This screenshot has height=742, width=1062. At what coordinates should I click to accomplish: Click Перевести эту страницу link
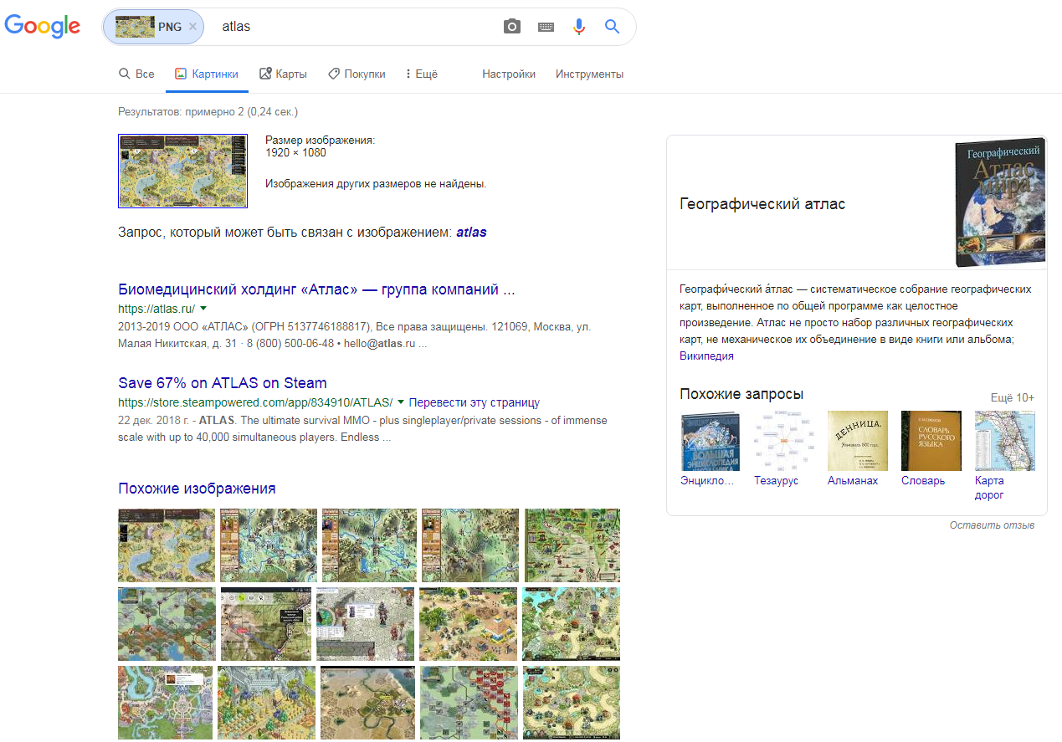pyautogui.click(x=475, y=402)
